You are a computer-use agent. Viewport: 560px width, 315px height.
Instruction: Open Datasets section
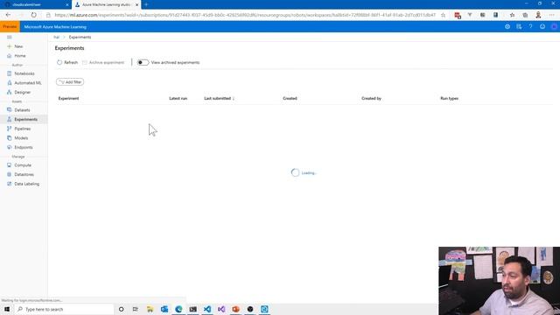click(18, 110)
